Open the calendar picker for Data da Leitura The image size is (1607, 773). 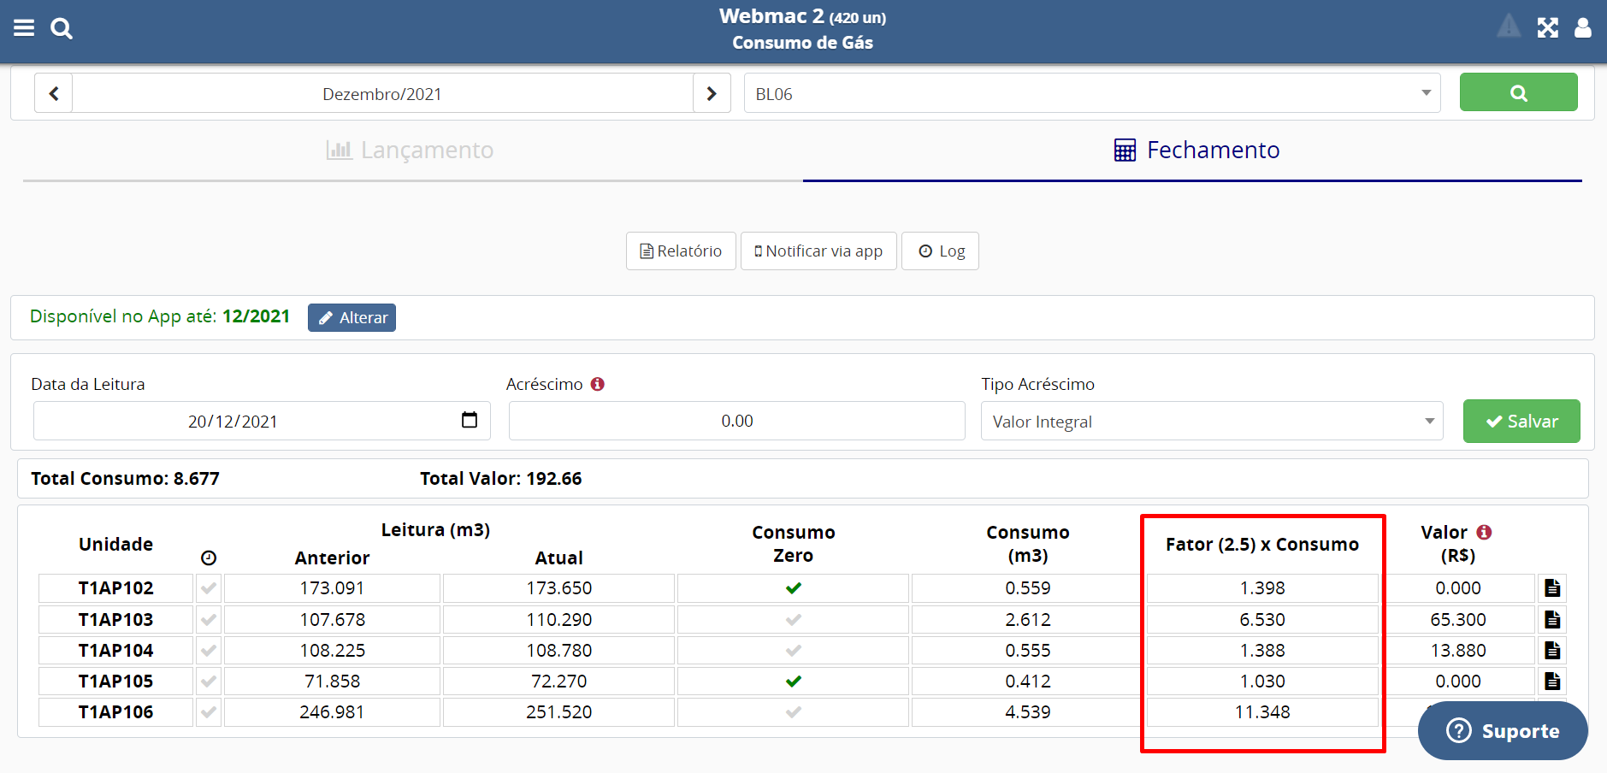[x=469, y=420]
